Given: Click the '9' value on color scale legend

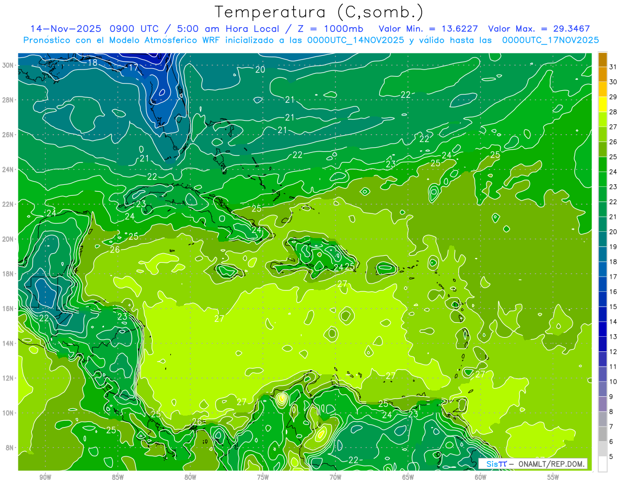Looking at the screenshot, I should 611,397.
